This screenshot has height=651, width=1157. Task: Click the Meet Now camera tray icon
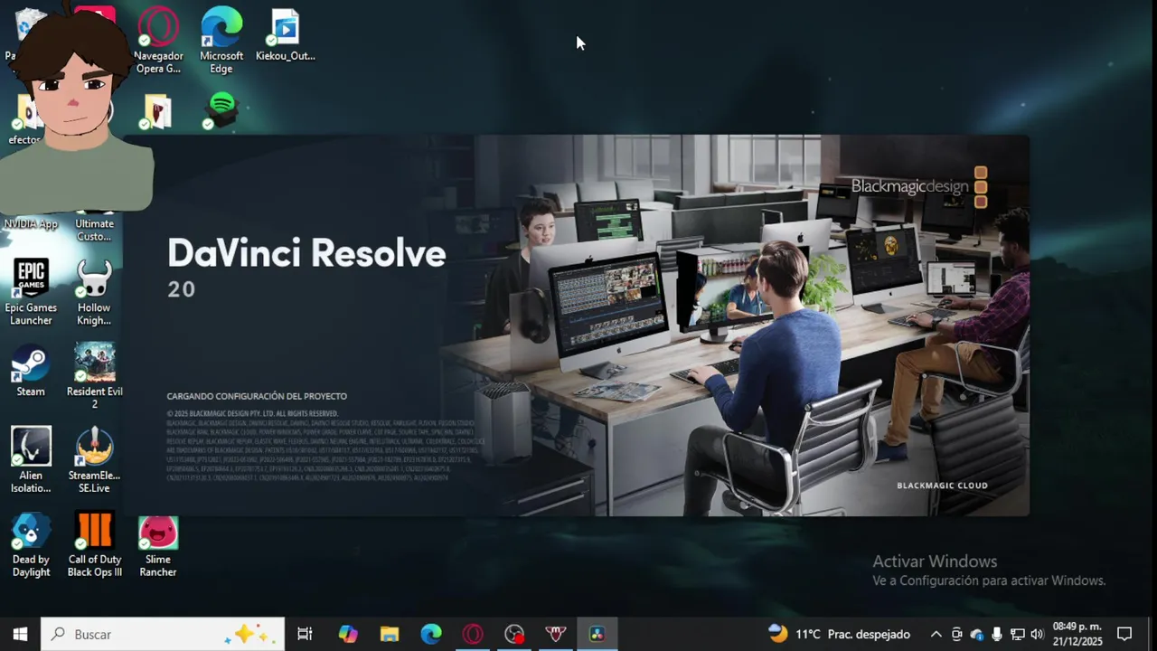click(956, 634)
